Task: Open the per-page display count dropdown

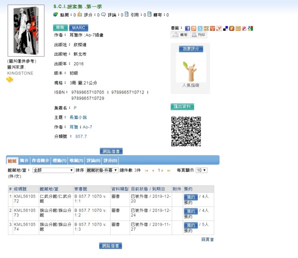Action: click(x=201, y=170)
